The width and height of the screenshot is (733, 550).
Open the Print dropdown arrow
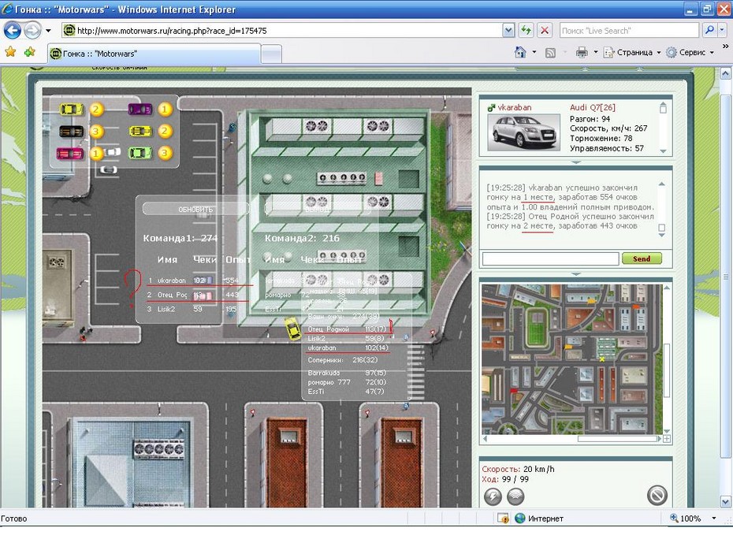coord(596,52)
